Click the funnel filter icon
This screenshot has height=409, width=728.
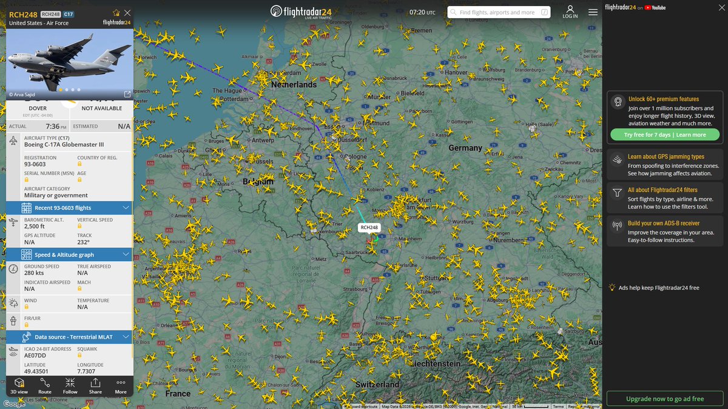617,193
